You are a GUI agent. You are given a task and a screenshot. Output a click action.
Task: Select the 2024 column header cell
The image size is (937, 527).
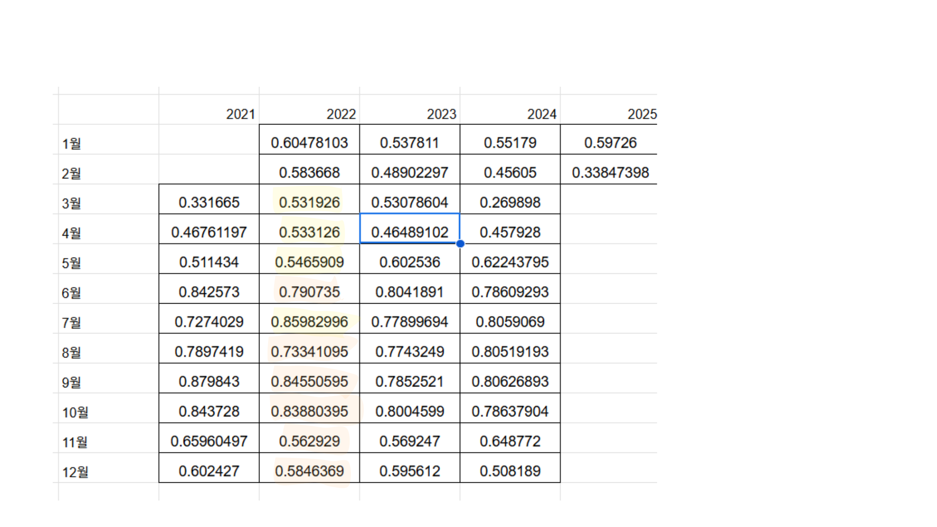(x=541, y=114)
